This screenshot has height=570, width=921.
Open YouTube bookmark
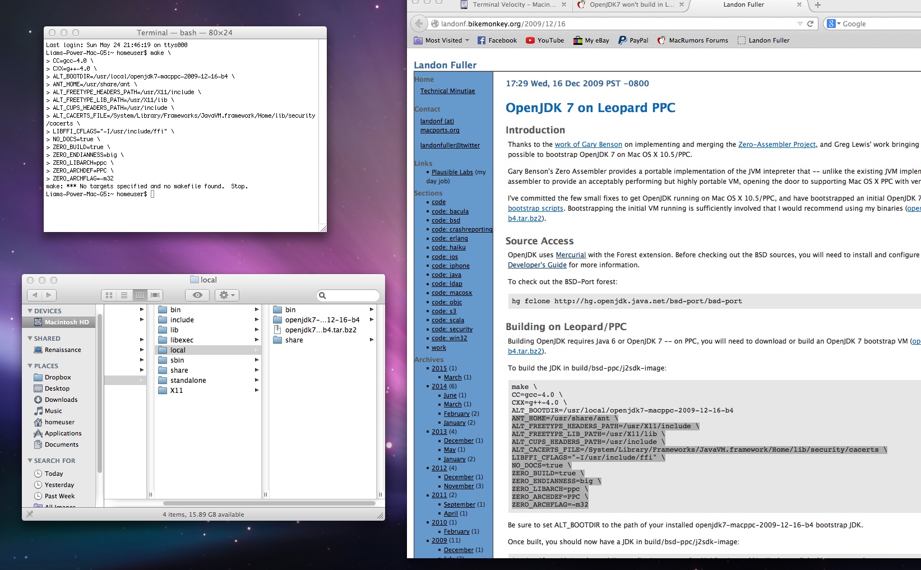(545, 40)
